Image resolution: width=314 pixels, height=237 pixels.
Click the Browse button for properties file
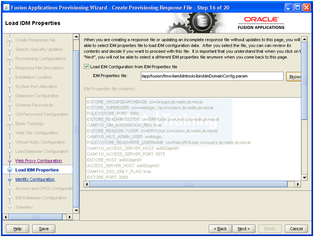[x=294, y=77]
